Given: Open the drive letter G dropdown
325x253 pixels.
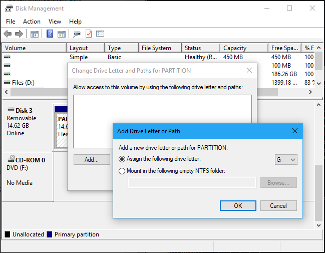Looking at the screenshot, I should (x=286, y=159).
